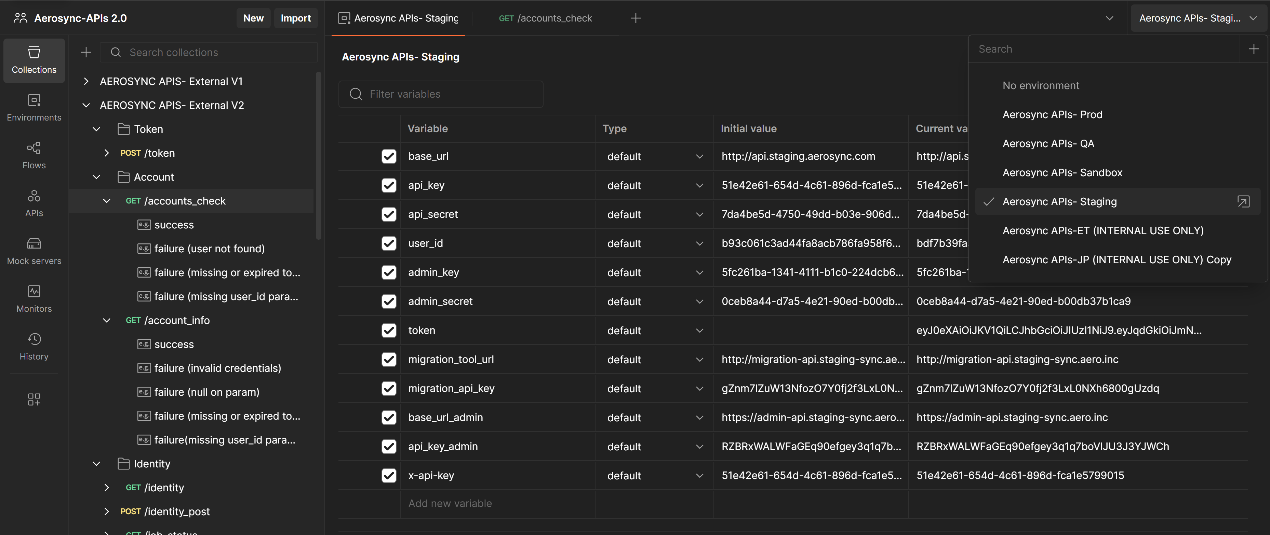Click environment icon on Aerosync APIs- Staging tab
This screenshot has width=1270, height=535.
(x=344, y=18)
